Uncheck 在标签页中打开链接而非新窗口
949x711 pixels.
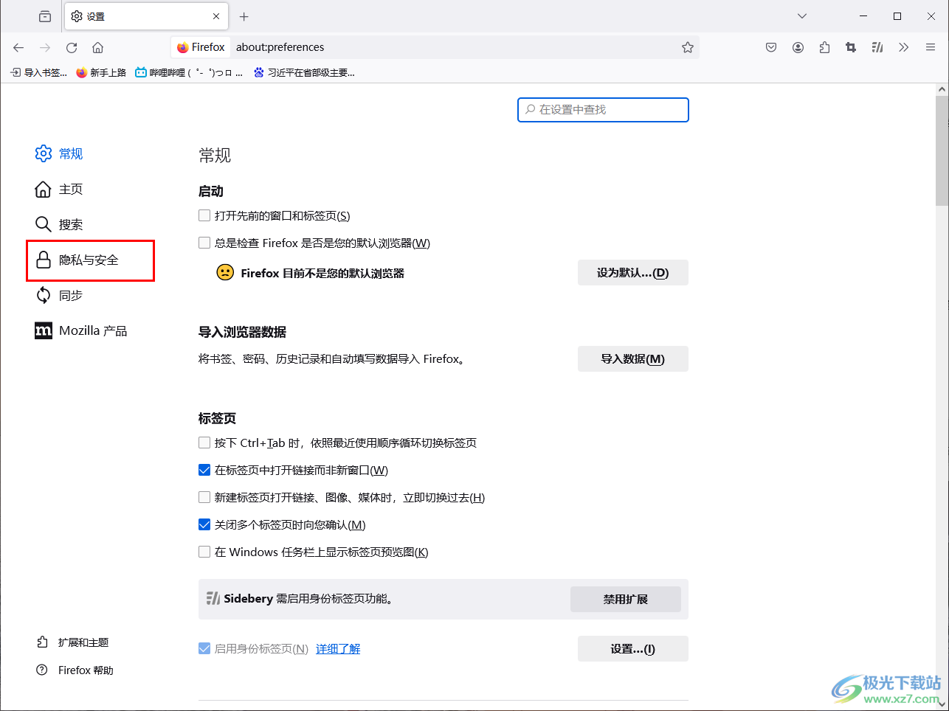pyautogui.click(x=204, y=470)
